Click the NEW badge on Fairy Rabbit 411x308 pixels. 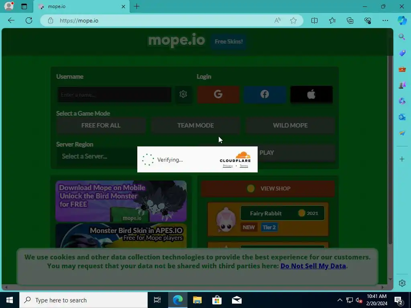(x=248, y=227)
